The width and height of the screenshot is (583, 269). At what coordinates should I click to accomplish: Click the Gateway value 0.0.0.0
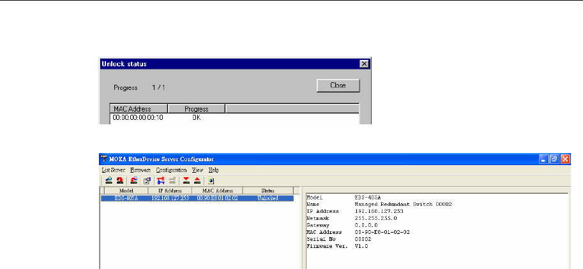click(367, 225)
